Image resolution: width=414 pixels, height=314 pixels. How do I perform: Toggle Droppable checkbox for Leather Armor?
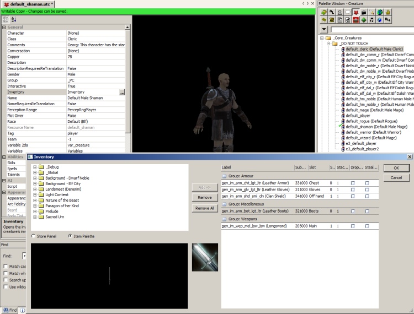(x=353, y=182)
